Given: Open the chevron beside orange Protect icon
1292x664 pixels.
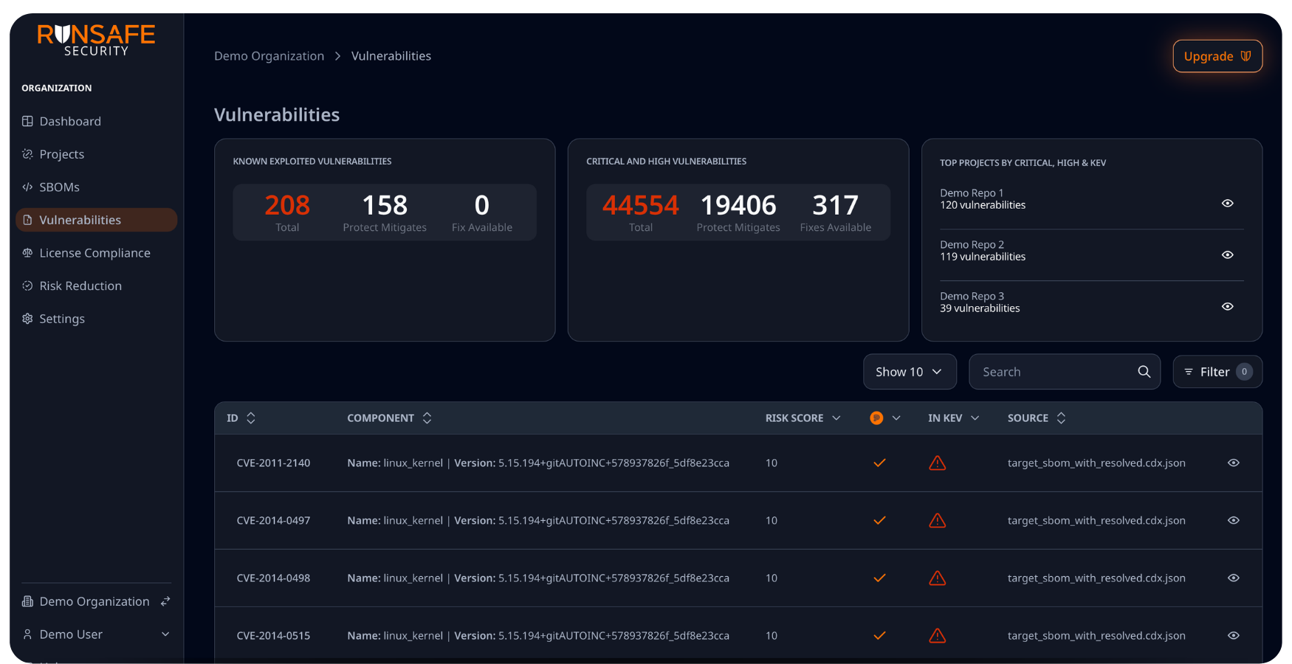Looking at the screenshot, I should coord(896,418).
